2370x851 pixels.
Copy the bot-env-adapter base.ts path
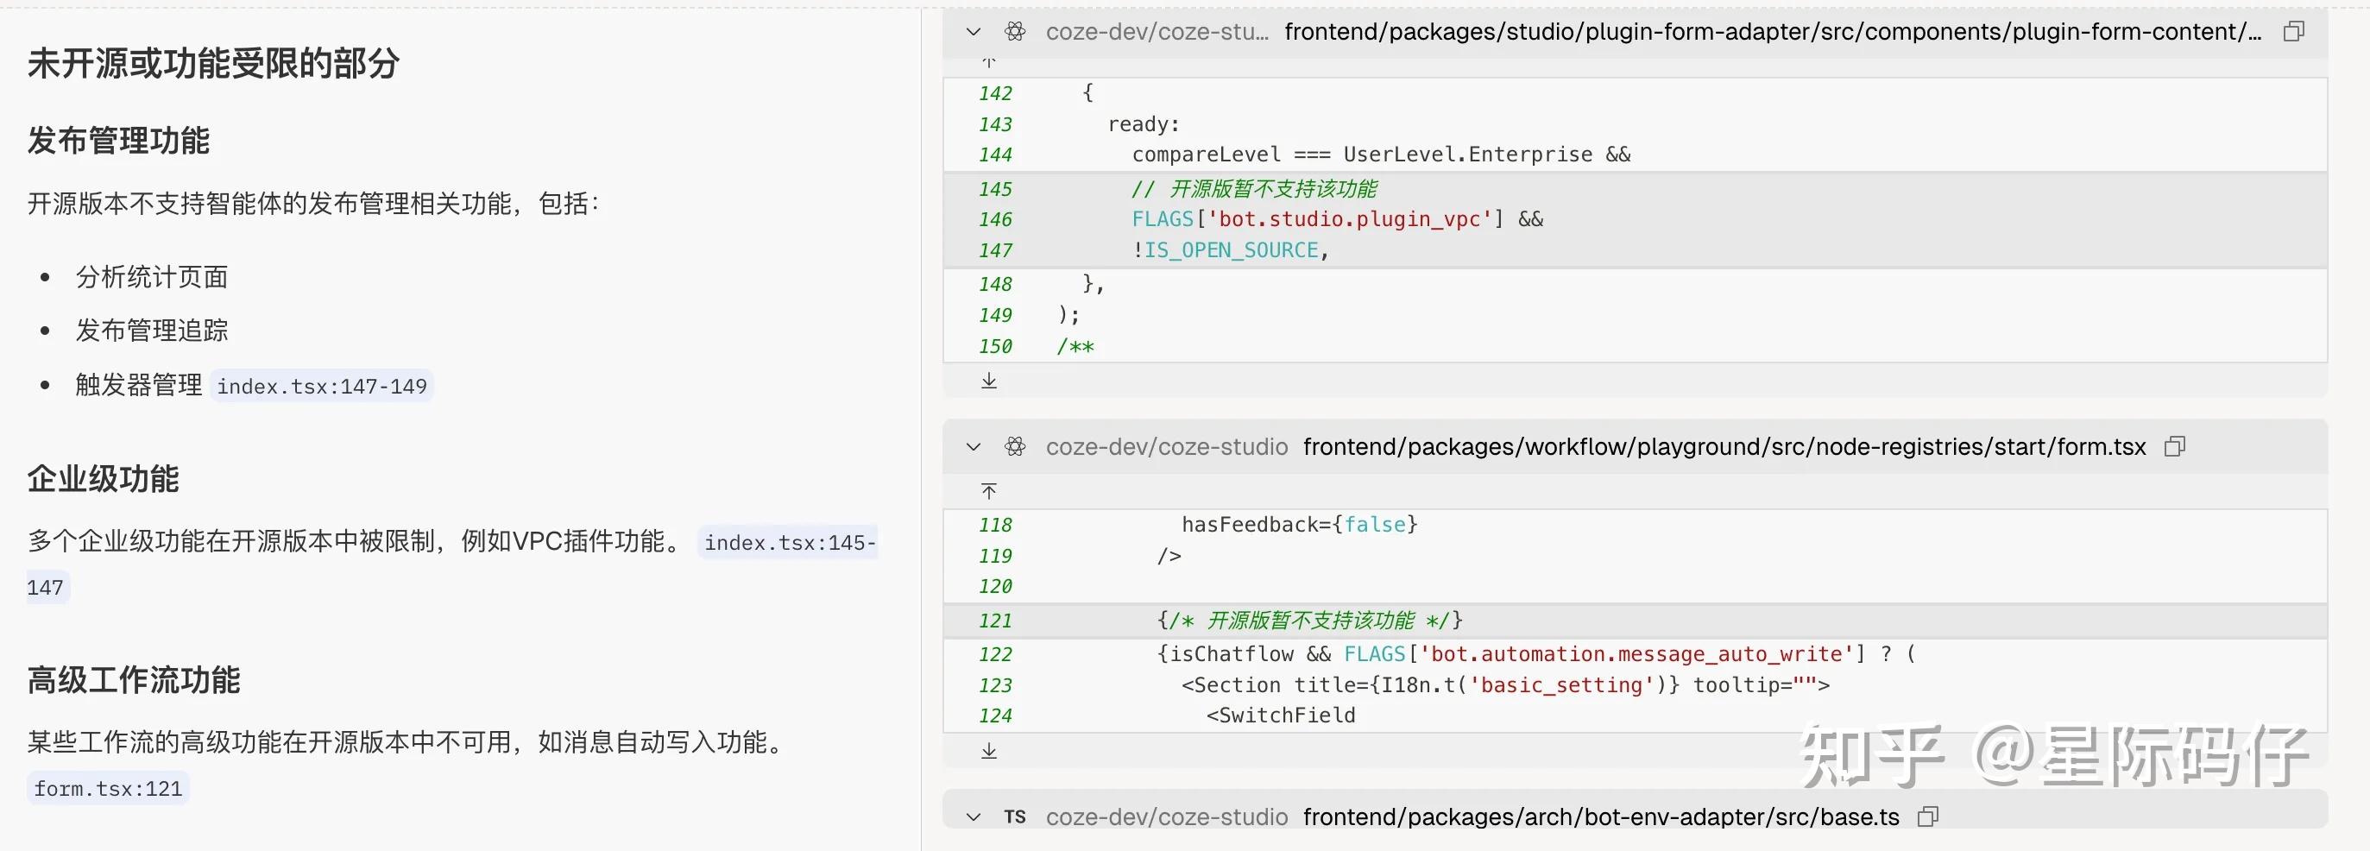[1928, 817]
